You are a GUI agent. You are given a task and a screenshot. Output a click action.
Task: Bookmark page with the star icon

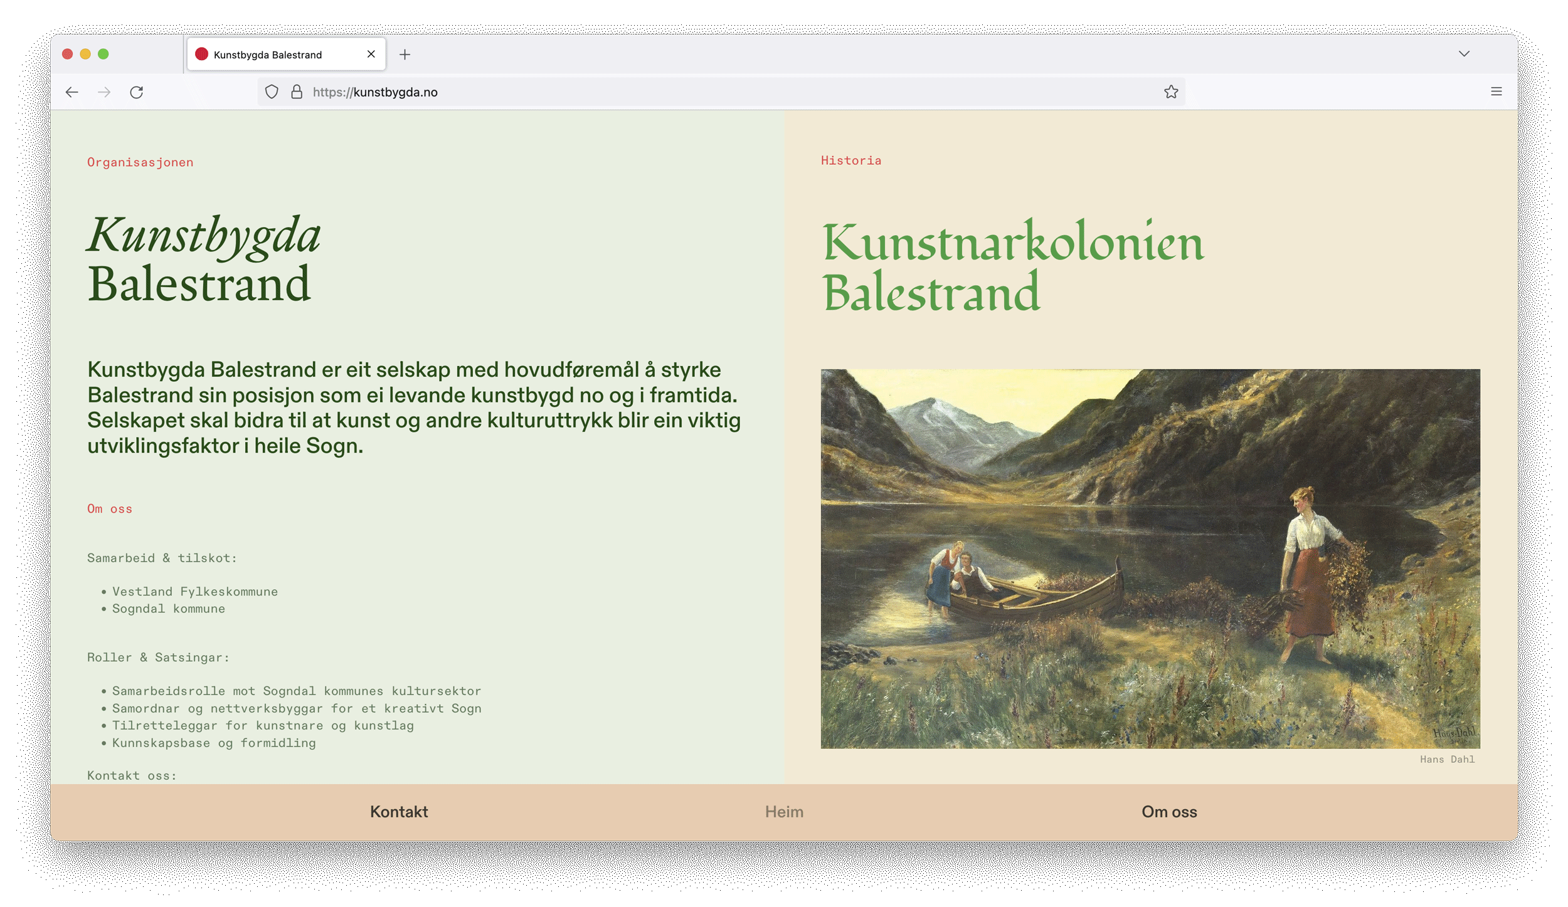1170,92
